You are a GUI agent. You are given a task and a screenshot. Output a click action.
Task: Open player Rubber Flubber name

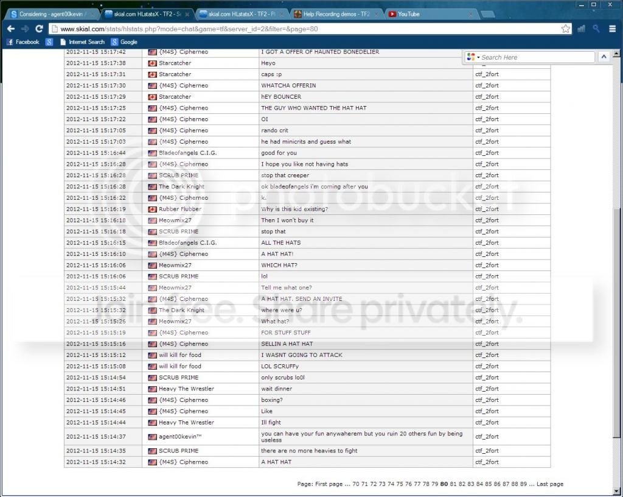pyautogui.click(x=180, y=209)
